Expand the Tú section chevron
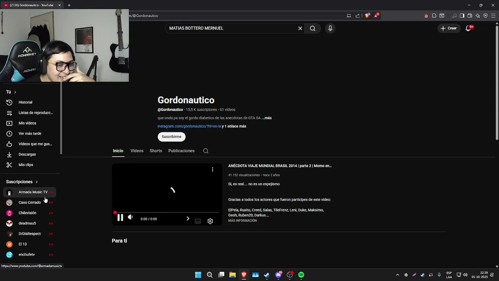Image resolution: width=499 pixels, height=281 pixels. point(15,92)
